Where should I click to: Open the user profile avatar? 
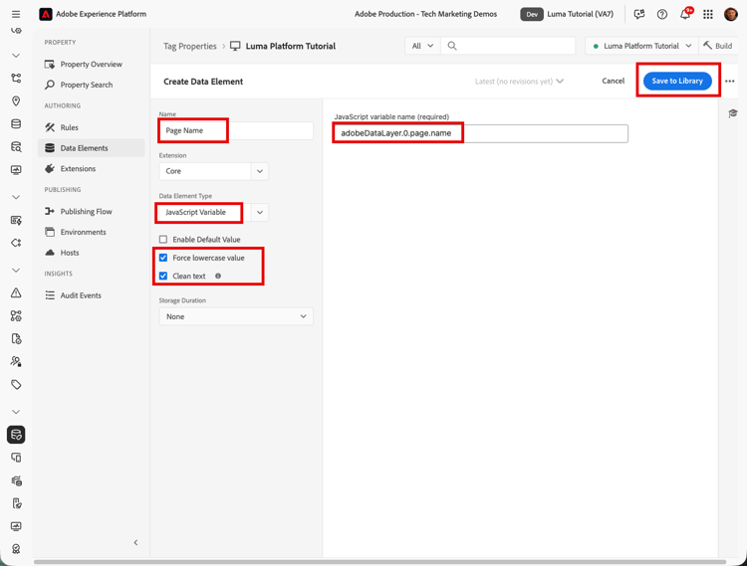(730, 14)
